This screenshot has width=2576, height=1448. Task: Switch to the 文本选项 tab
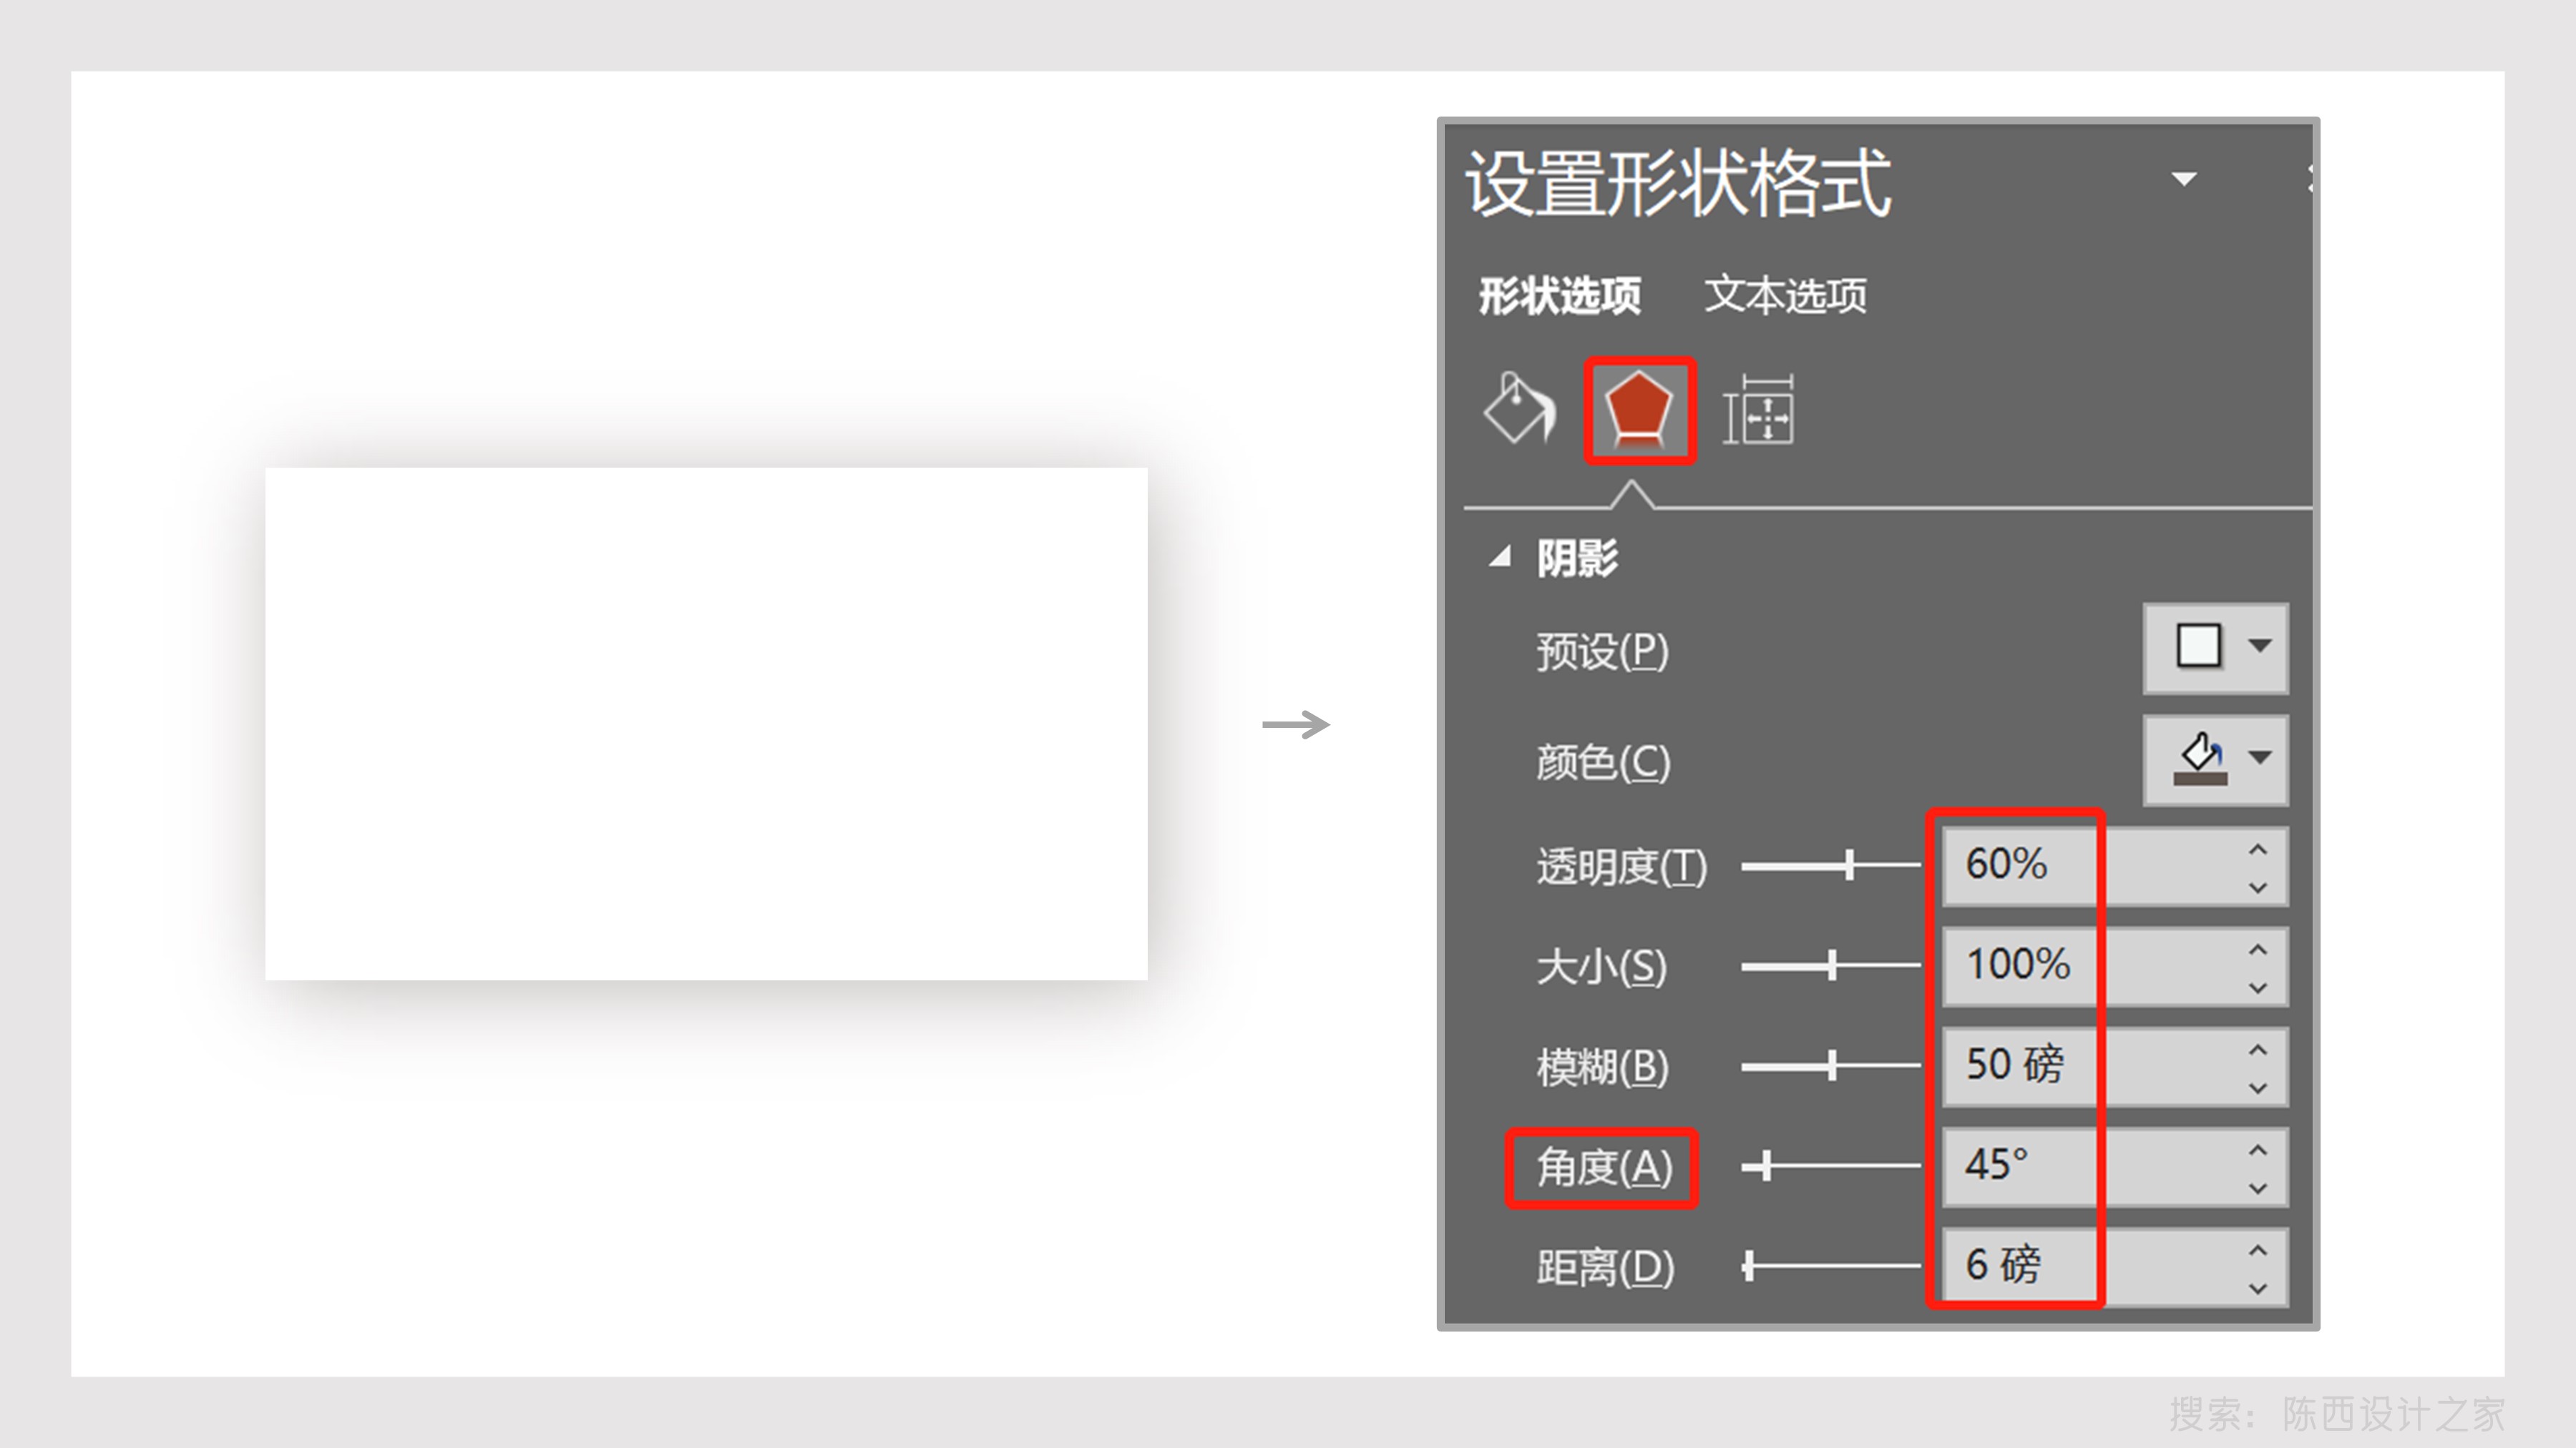pos(1785,296)
